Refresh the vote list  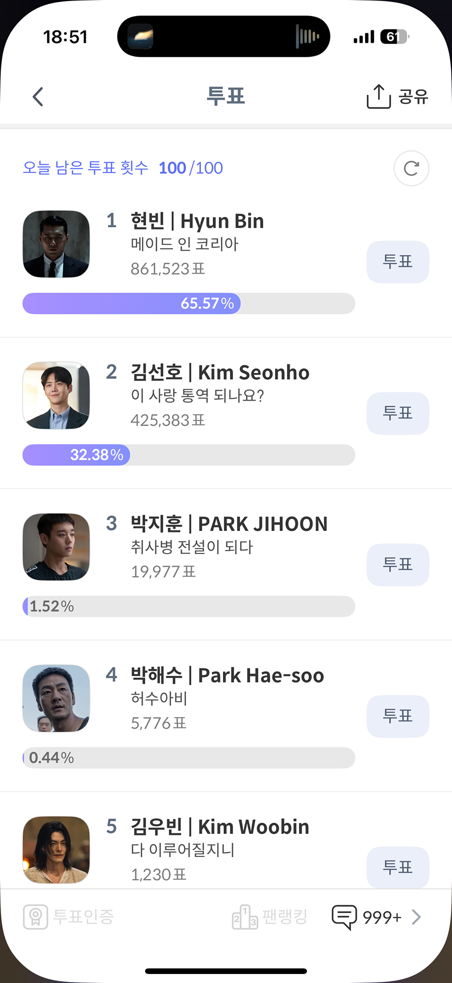(x=411, y=168)
